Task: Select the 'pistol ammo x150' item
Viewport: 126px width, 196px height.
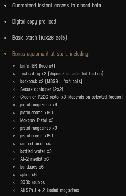Action: [x=37, y=136]
